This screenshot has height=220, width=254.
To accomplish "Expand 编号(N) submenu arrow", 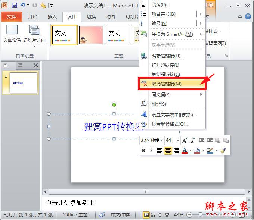I will pyautogui.click(x=201, y=23).
